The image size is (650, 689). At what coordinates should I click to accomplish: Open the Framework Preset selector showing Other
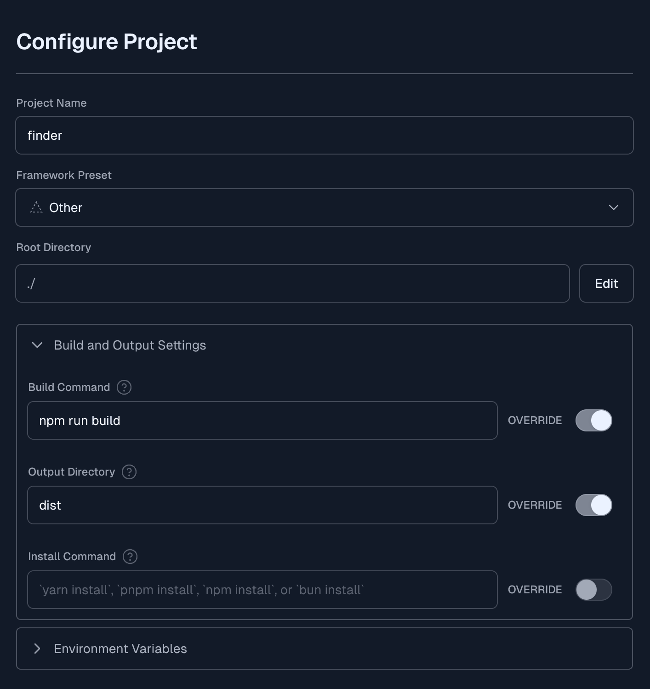(x=324, y=207)
